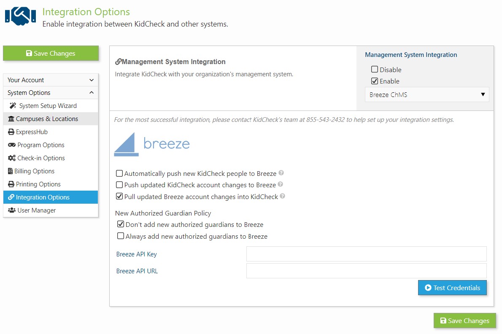Focus the Breeze API URL input field
The image size is (502, 334).
366,271
